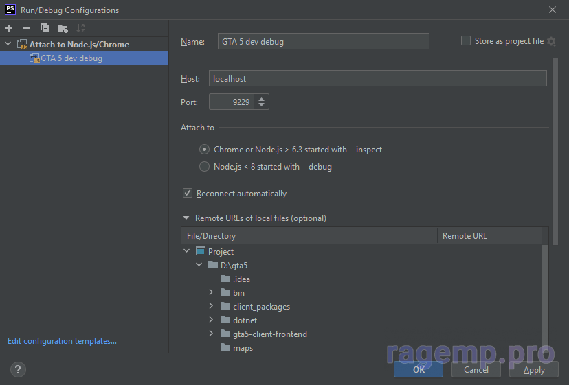Open project file storage settings gear

click(551, 41)
